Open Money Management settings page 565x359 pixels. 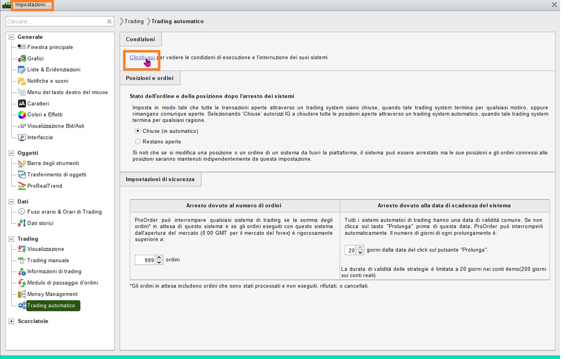pos(52,294)
